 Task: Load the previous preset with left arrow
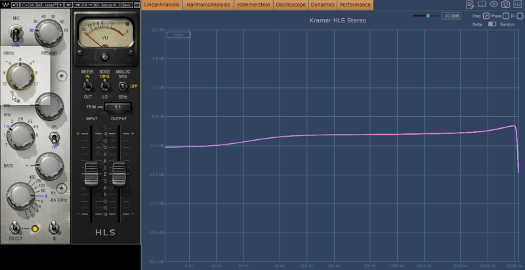tap(68, 5)
